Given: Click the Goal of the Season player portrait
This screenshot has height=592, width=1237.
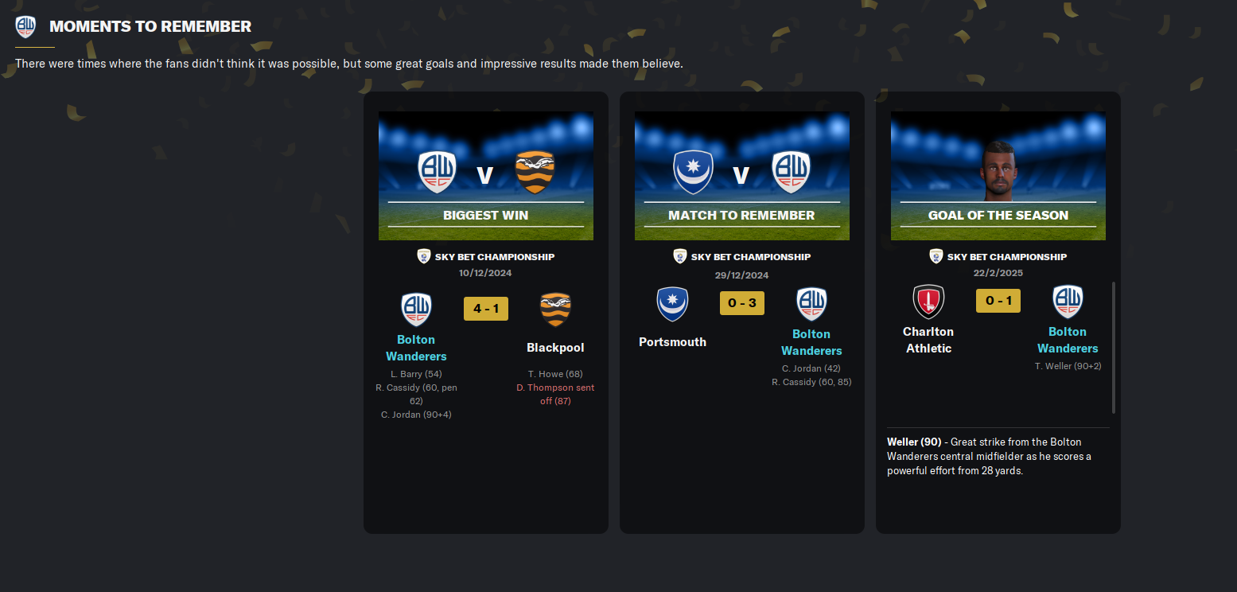Looking at the screenshot, I should 998,171.
